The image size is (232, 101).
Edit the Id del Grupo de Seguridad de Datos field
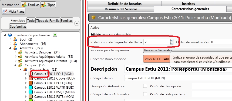point(157,42)
